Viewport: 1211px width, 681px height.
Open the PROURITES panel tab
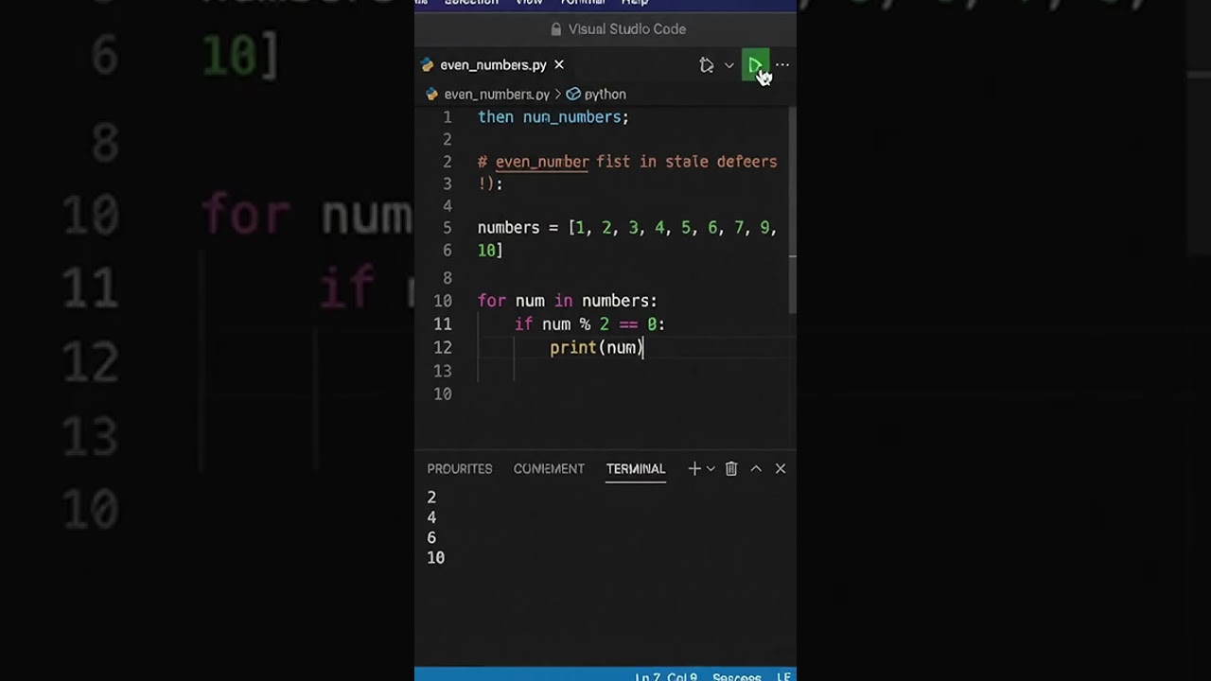[x=460, y=468]
